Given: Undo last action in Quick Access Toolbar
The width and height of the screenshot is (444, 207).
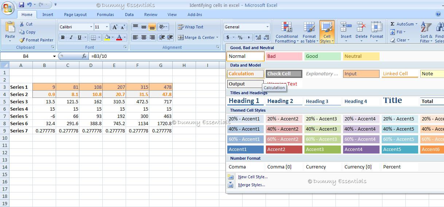Looking at the screenshot, I should [x=29, y=5].
